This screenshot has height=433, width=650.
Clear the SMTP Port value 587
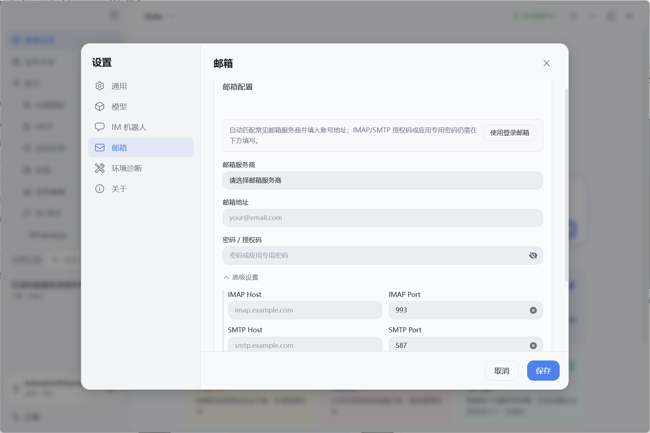(x=533, y=346)
